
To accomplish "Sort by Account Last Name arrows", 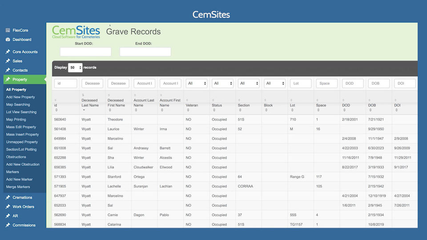I will (x=136, y=110).
